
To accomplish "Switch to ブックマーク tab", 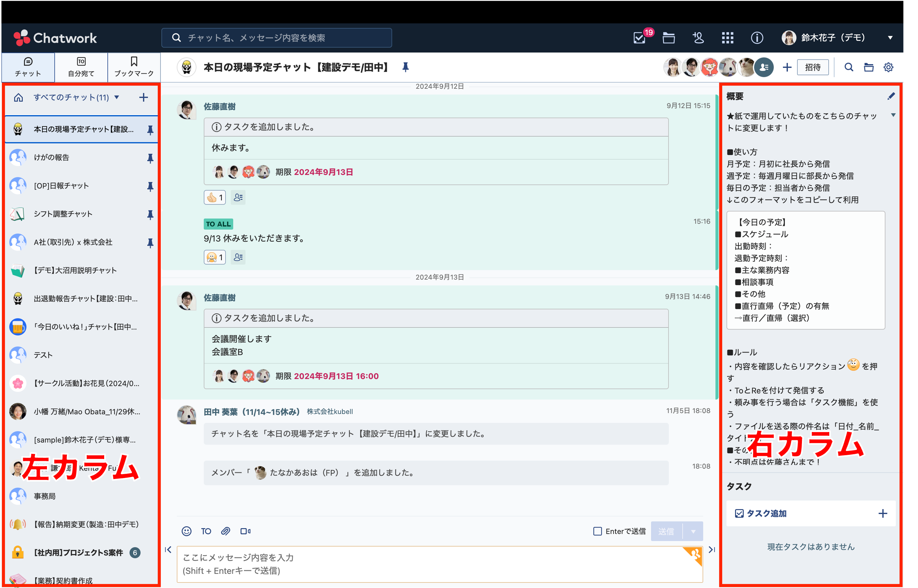I will pos(134,68).
